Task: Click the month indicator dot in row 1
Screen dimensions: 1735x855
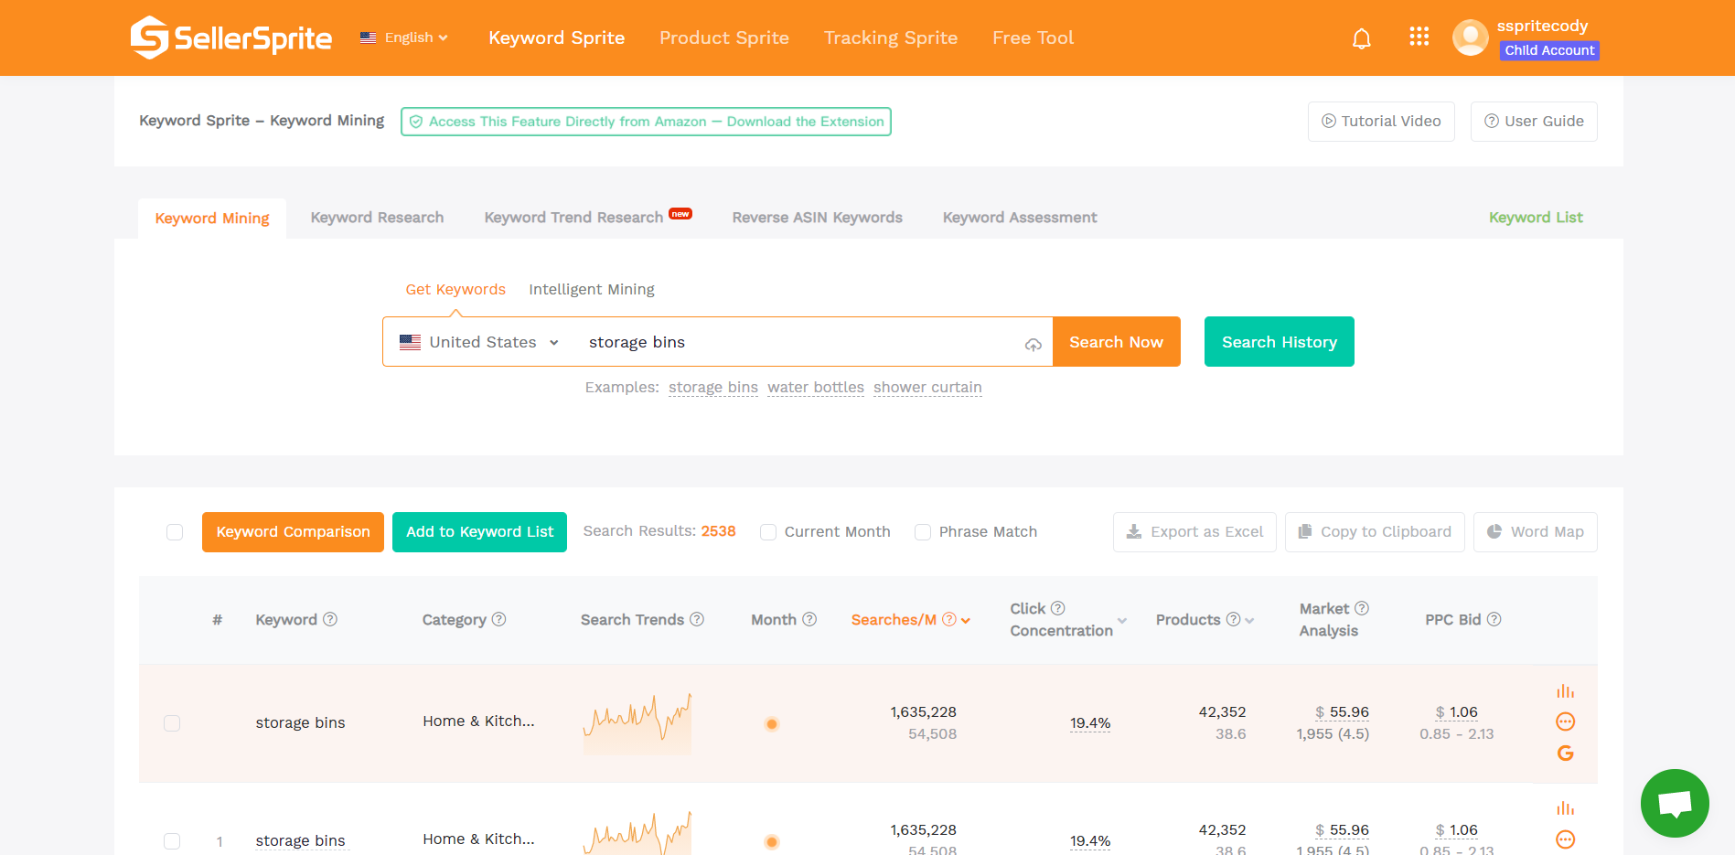Action: click(x=772, y=841)
